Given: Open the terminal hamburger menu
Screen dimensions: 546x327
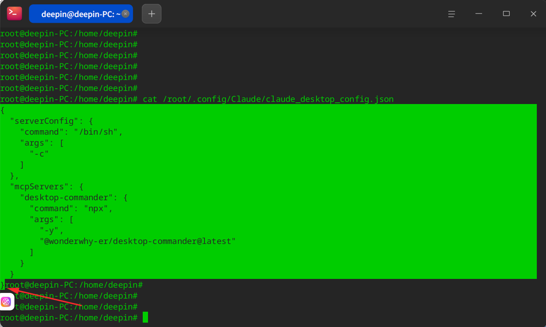Looking at the screenshot, I should point(451,14).
